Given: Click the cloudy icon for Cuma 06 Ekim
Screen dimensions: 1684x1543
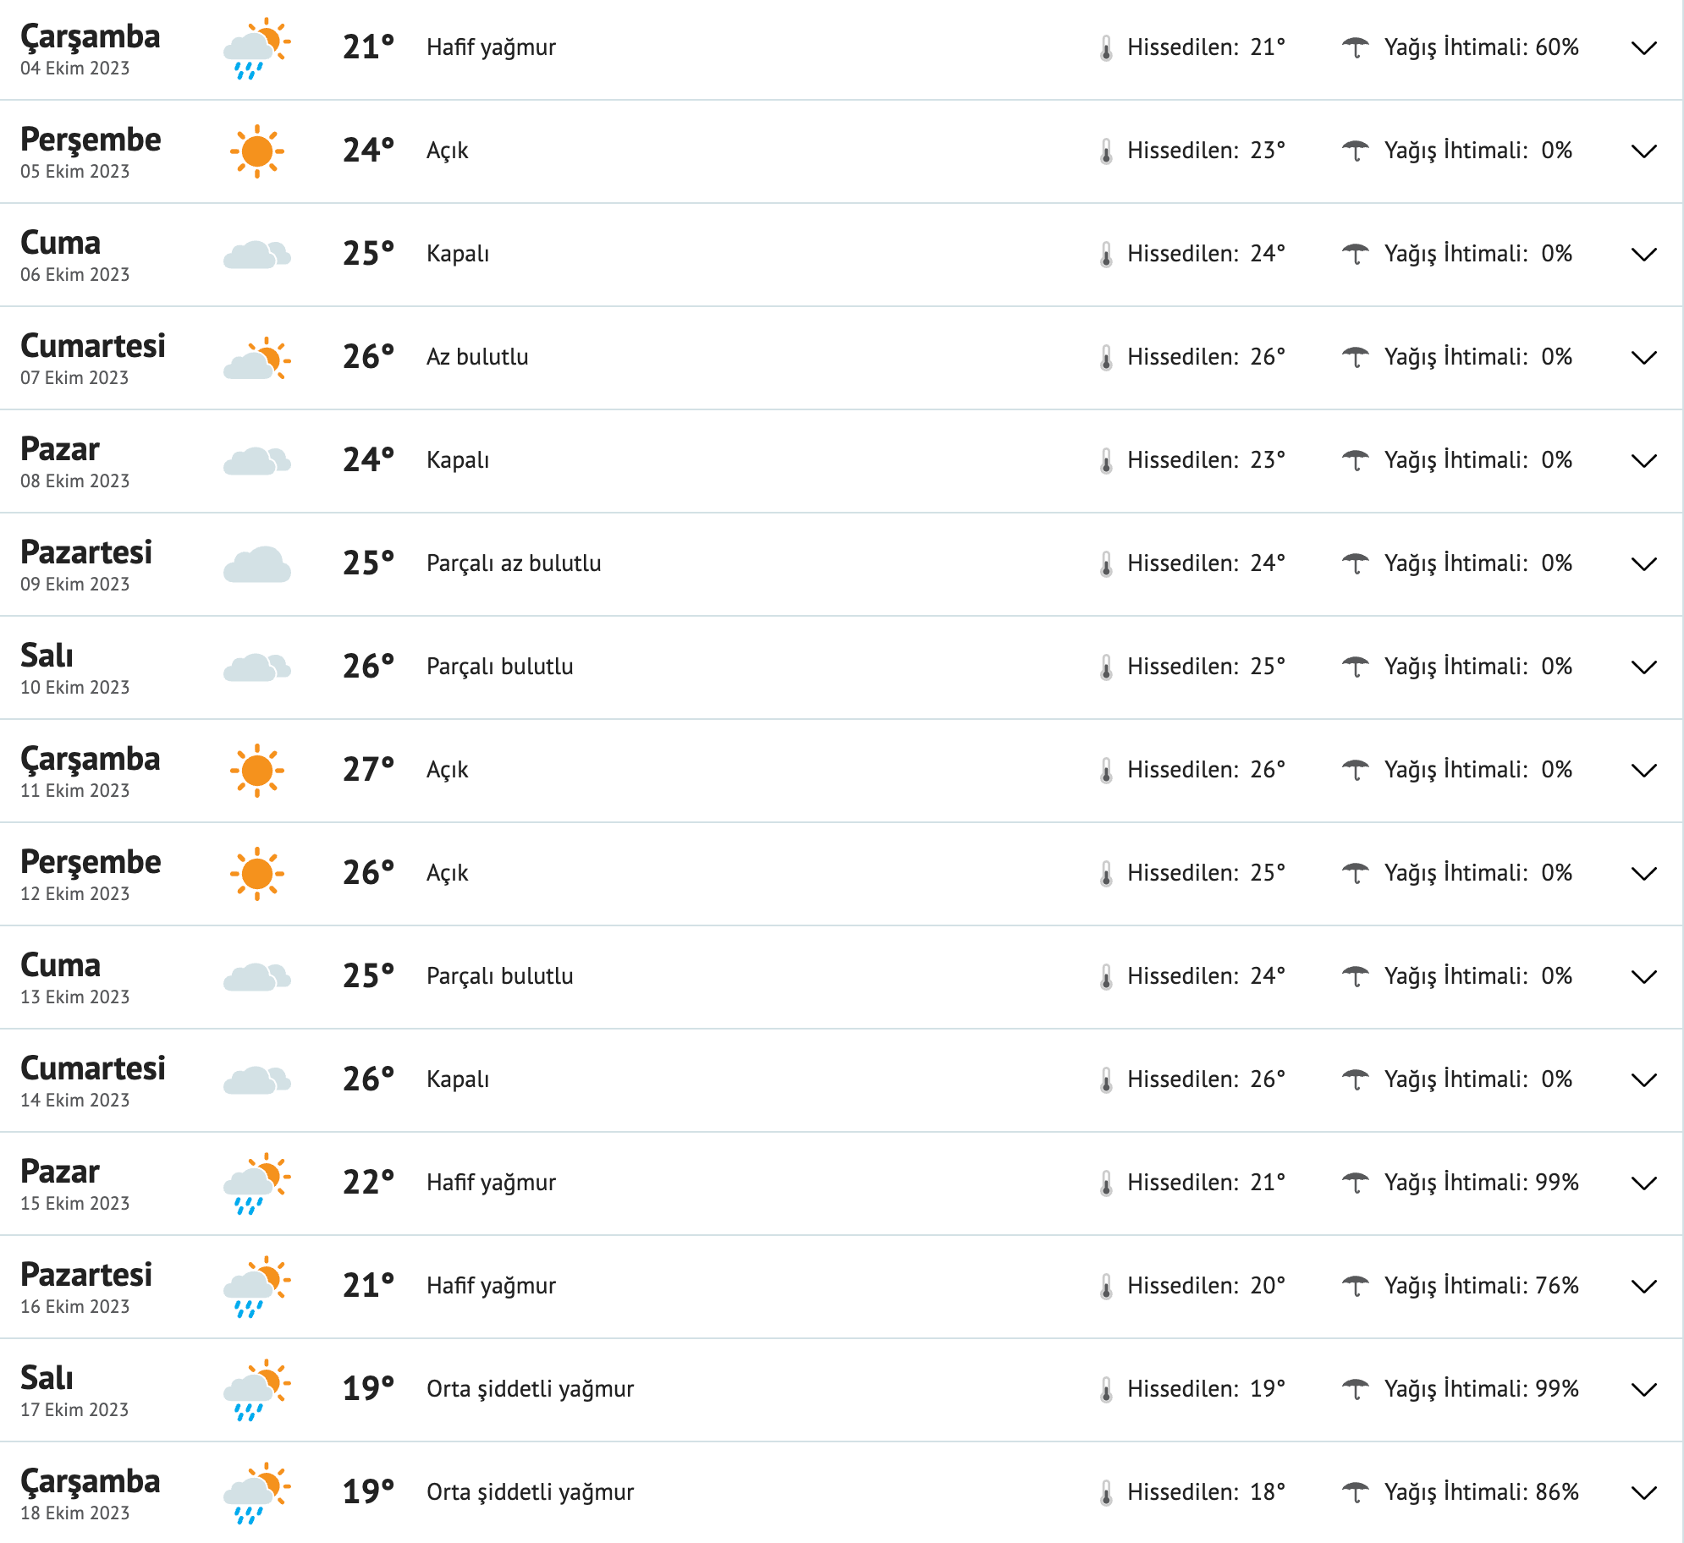Looking at the screenshot, I should (x=256, y=253).
